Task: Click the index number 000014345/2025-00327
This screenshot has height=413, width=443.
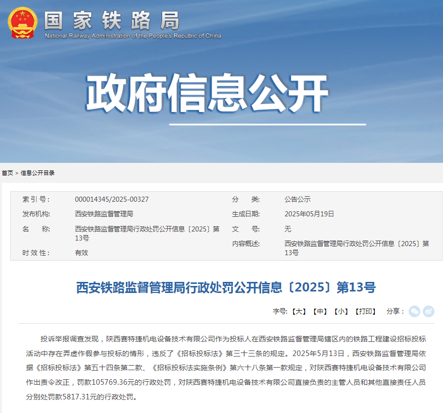Action: pos(112,200)
